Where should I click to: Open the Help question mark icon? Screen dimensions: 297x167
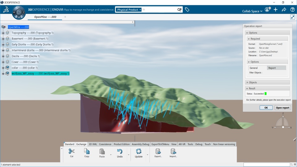pyautogui.click(x=292, y=10)
